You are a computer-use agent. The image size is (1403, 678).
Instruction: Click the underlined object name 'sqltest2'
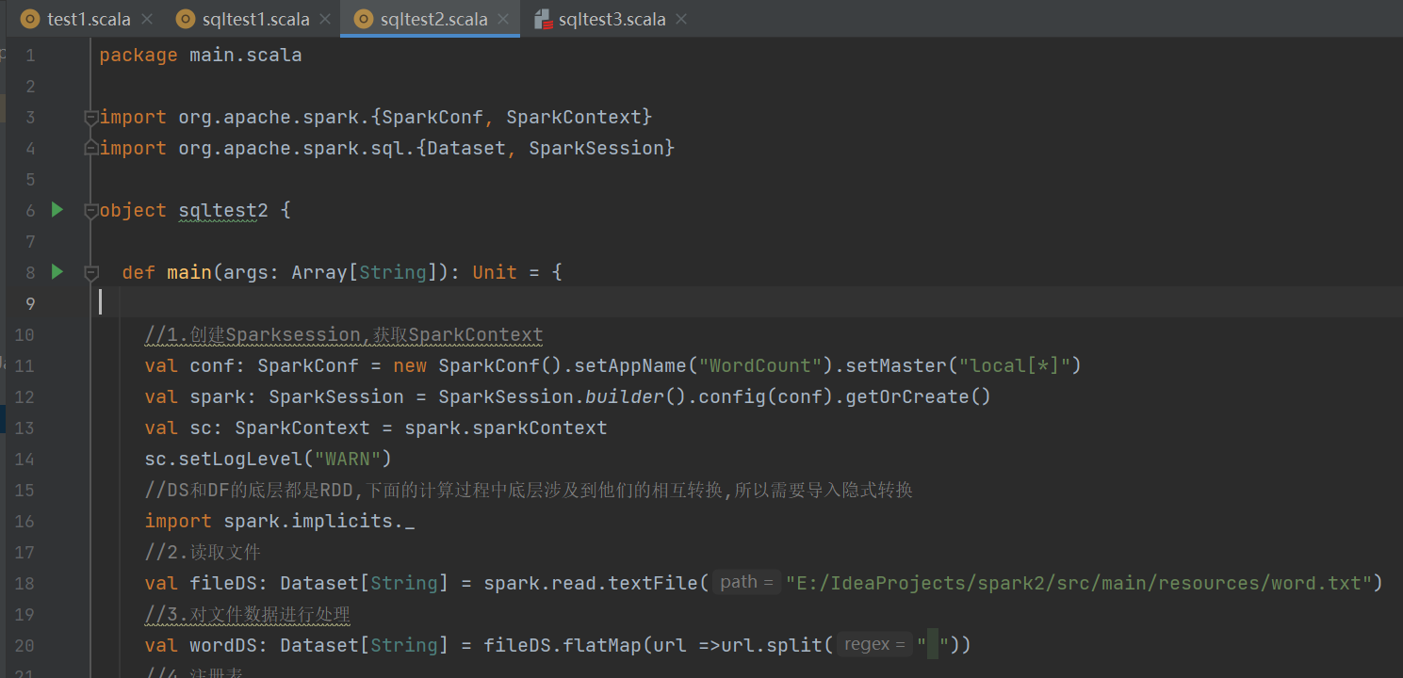coord(223,210)
